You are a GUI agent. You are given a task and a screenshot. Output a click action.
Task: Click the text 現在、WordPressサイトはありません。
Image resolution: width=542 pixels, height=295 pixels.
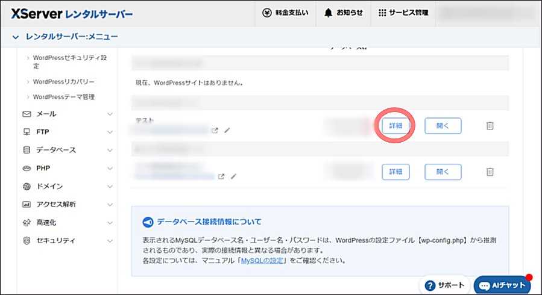point(189,83)
